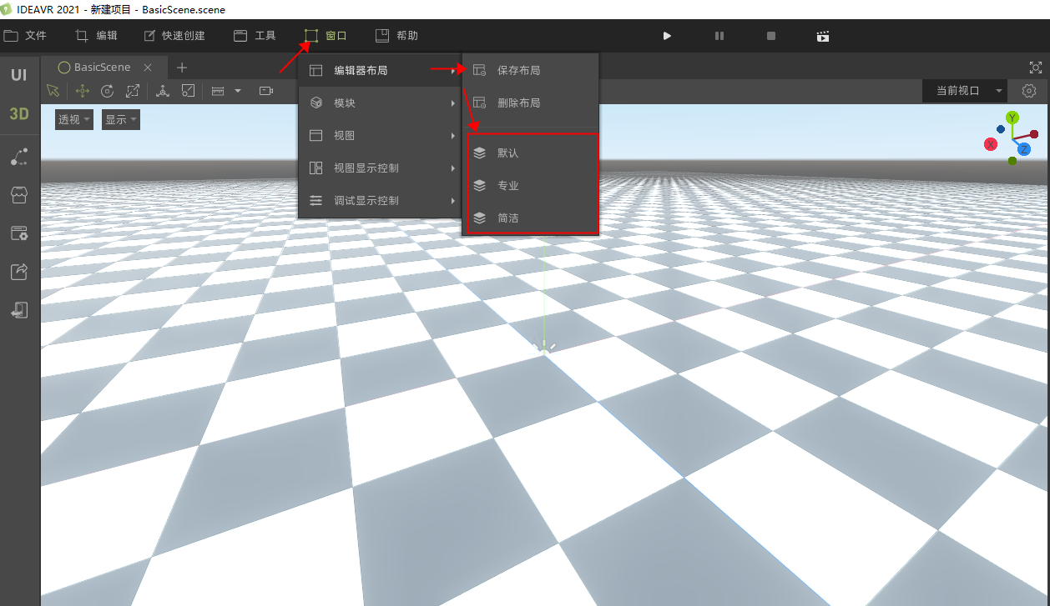The width and height of the screenshot is (1050, 606).
Task: Click the green Y axis gizmo handle
Action: 1012,118
